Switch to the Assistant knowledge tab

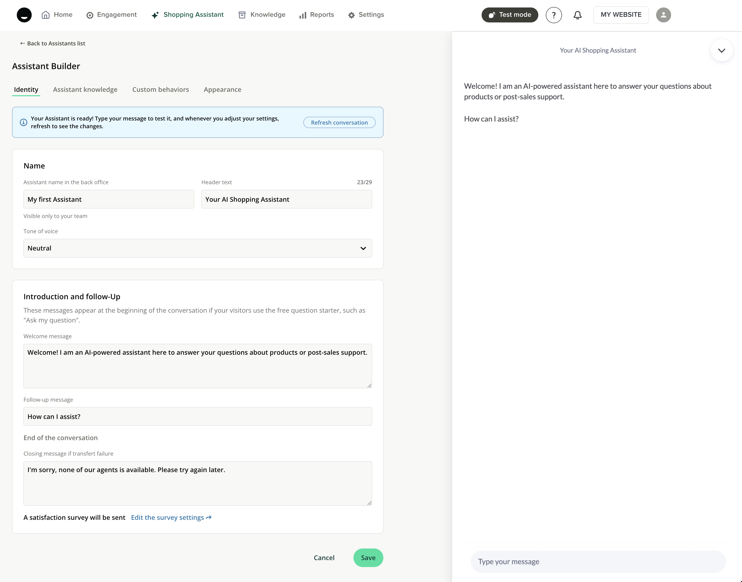click(85, 90)
